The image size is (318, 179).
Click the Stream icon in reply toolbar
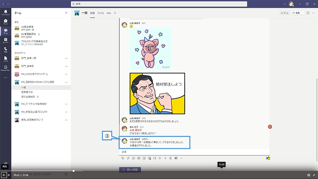(160, 158)
